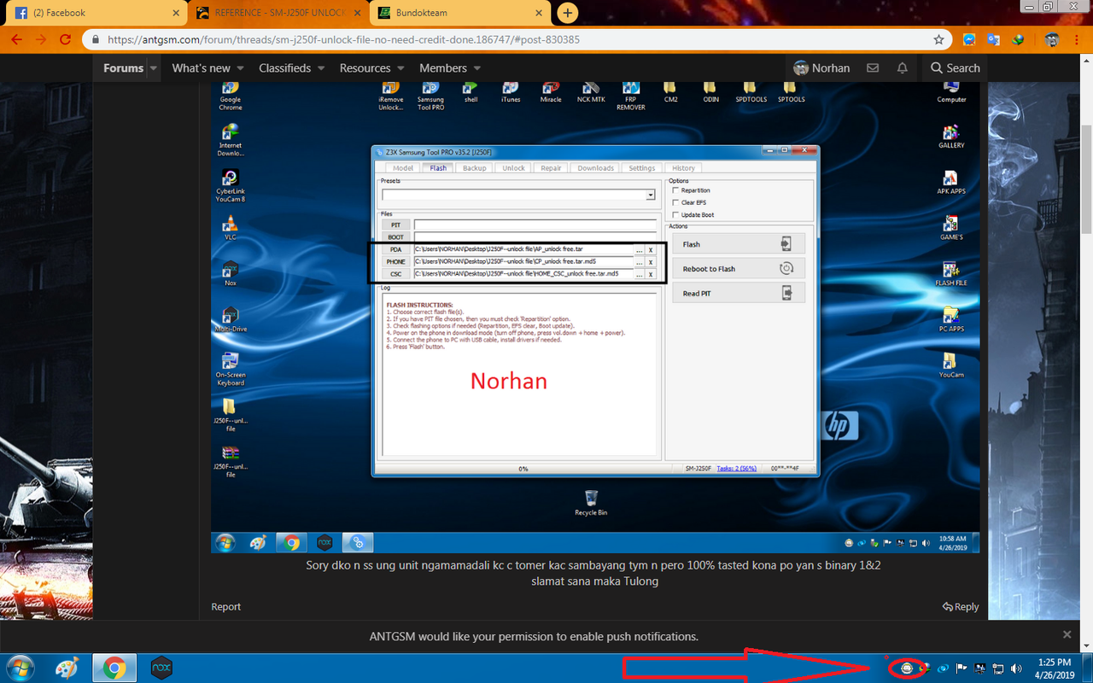Open the Forums navigation link
Screen dimensions: 1093x683
point(124,67)
